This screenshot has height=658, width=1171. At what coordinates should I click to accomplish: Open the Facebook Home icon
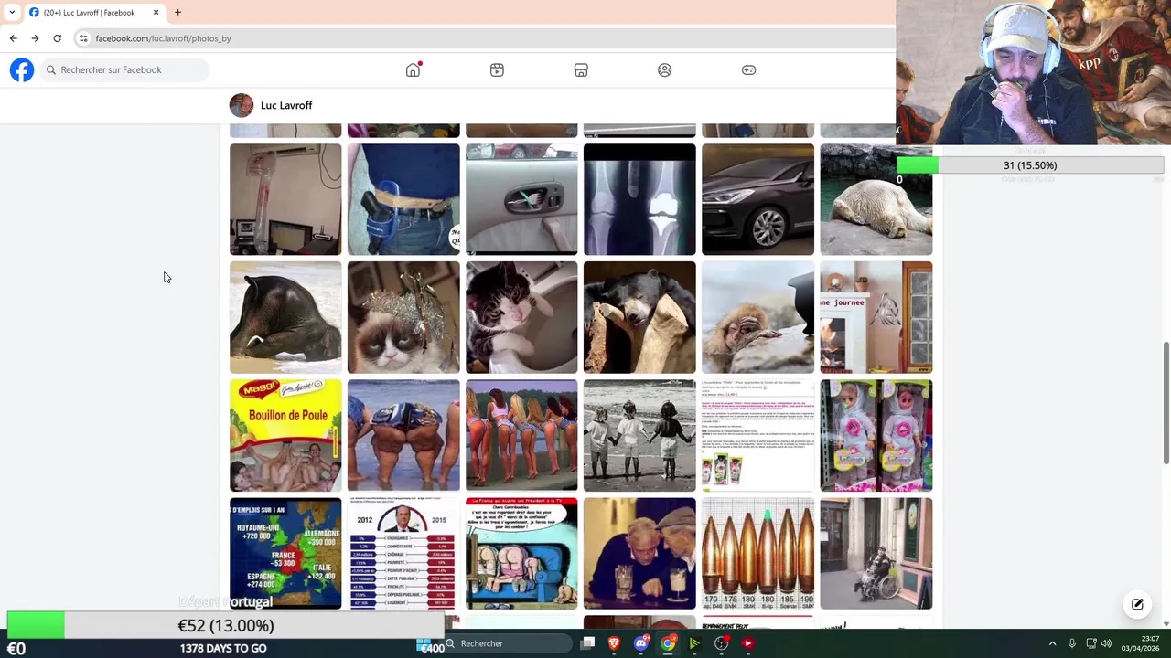413,70
